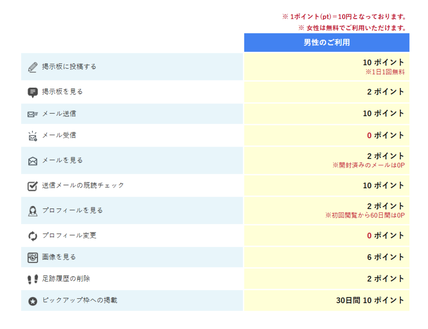The height and width of the screenshot is (329, 428).
Task: Click the ピックアップ枠への掲載 label text
Action: [x=80, y=300]
